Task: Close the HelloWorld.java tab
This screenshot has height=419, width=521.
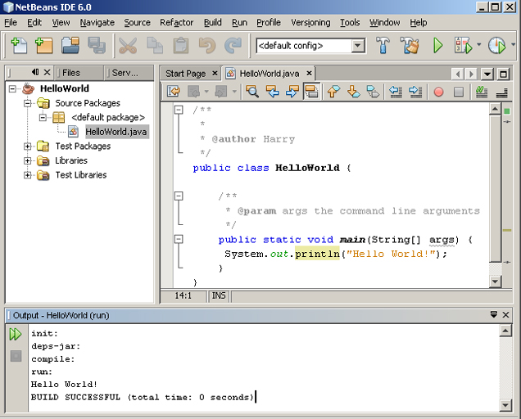Action: pyautogui.click(x=309, y=73)
